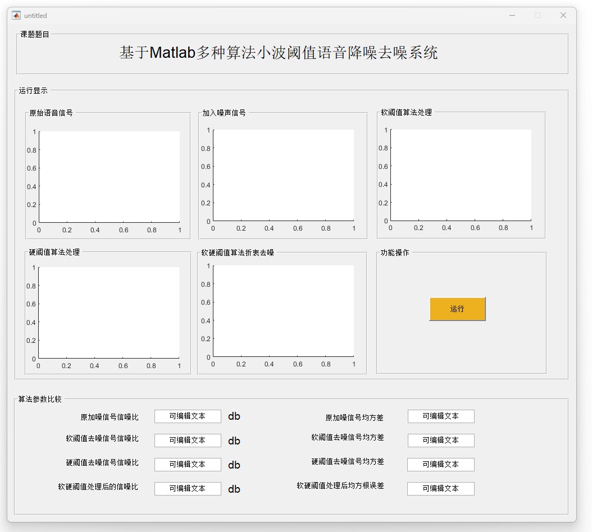The height and width of the screenshot is (532, 592).
Task: Close the untitled window
Action: [x=563, y=16]
